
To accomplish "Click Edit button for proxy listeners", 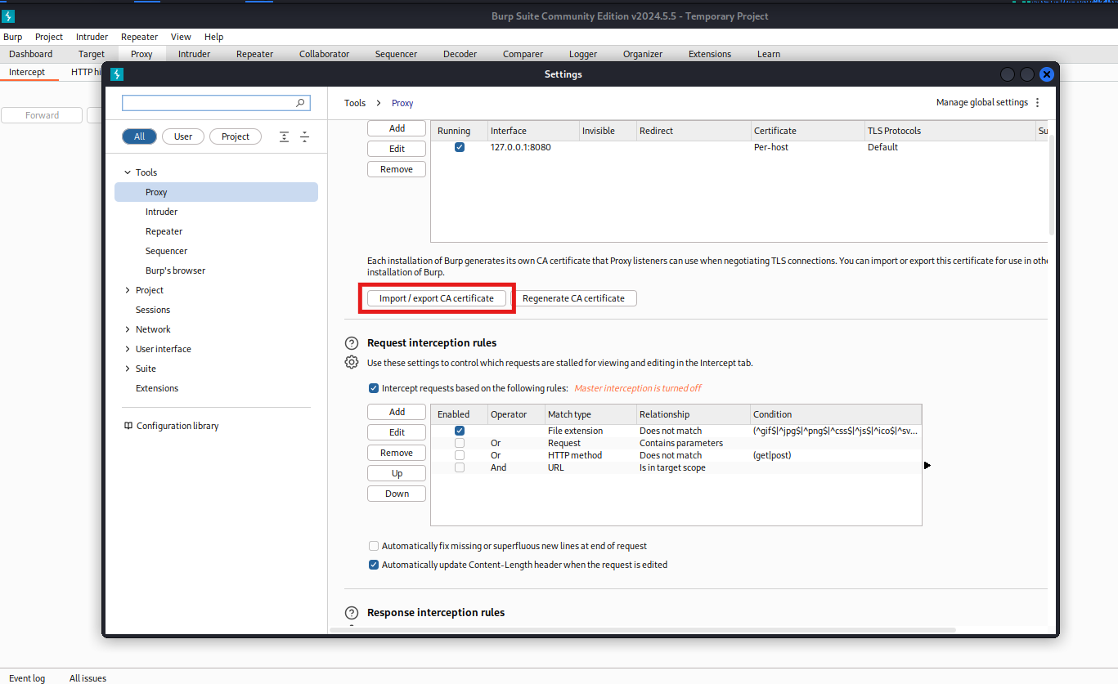I will [397, 149].
